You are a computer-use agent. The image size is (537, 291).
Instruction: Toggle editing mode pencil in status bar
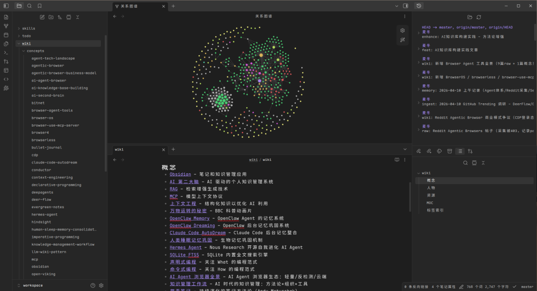461,287
